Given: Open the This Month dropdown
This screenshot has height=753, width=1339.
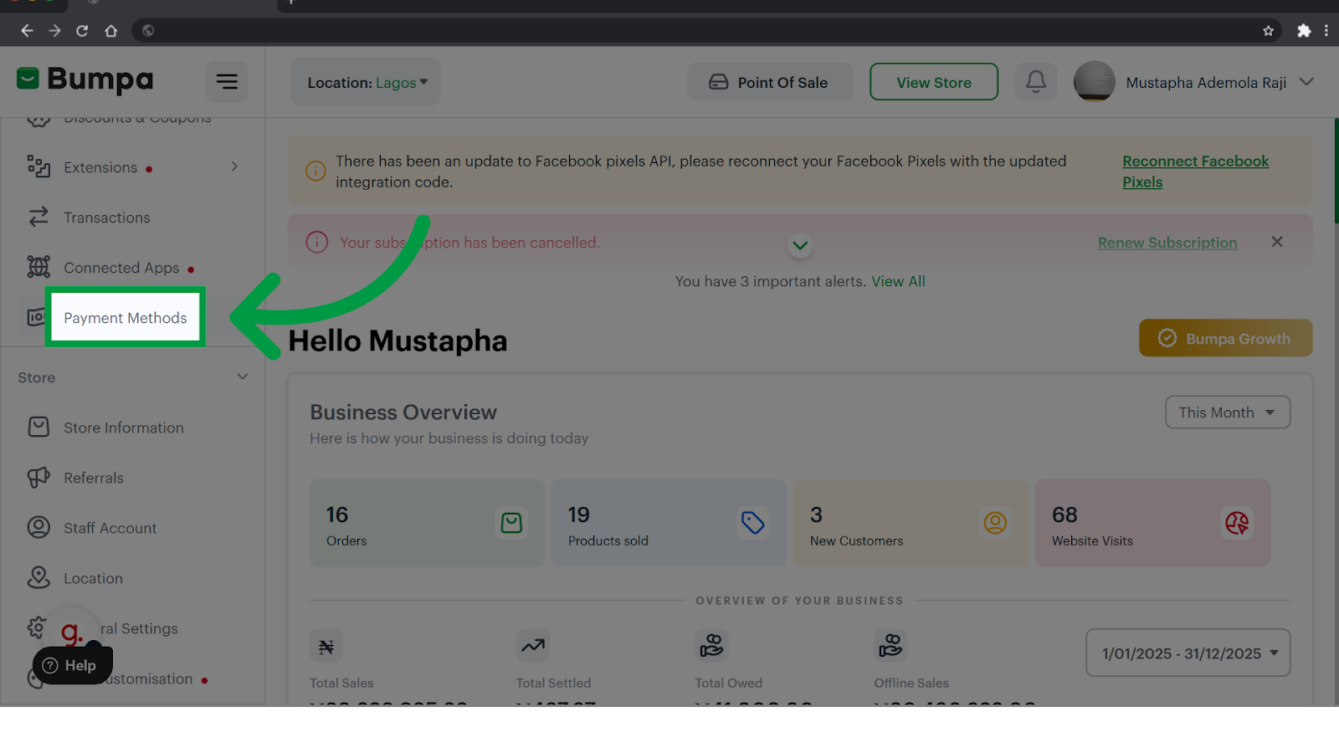Looking at the screenshot, I should pos(1228,412).
